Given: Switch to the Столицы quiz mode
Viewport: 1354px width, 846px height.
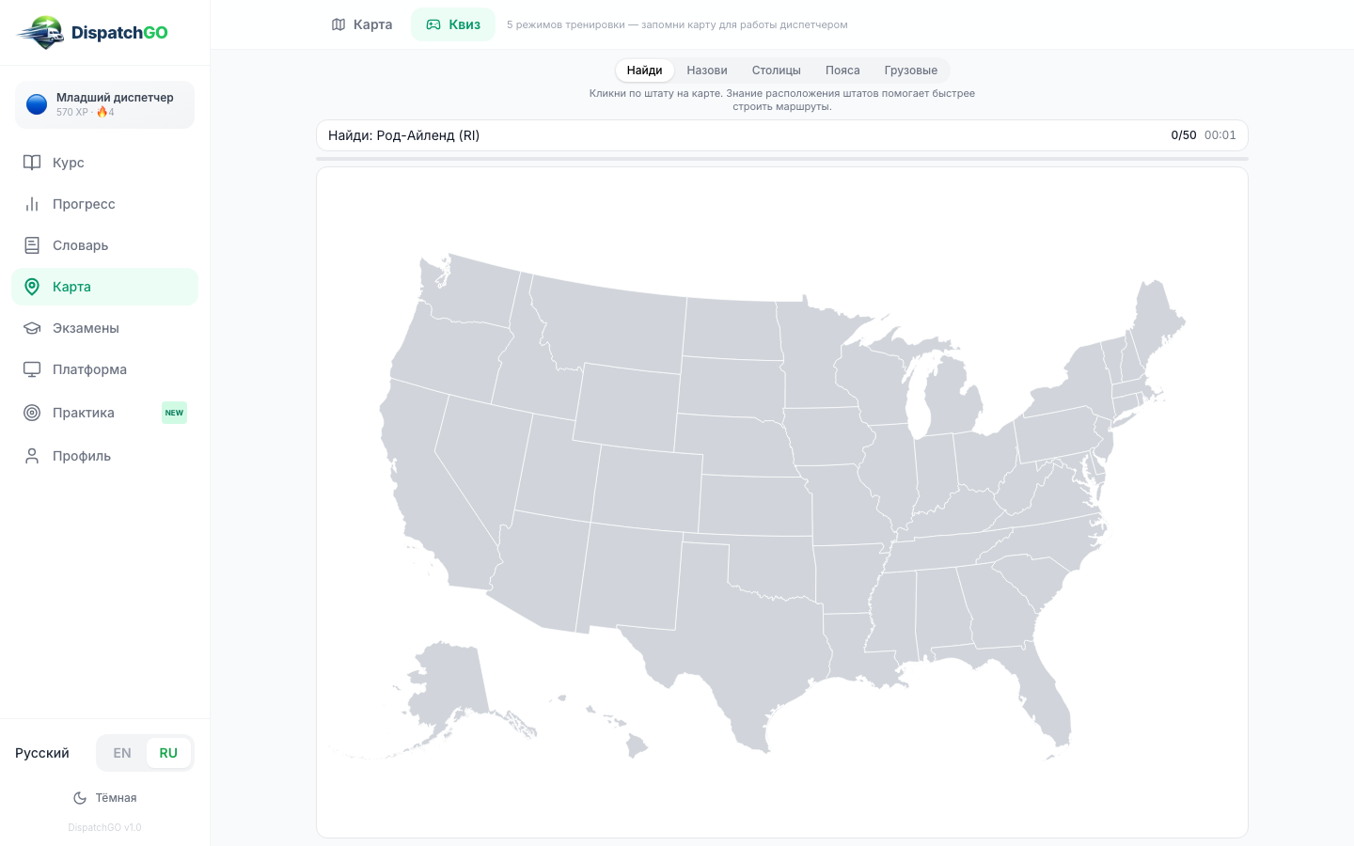Looking at the screenshot, I should [x=777, y=70].
